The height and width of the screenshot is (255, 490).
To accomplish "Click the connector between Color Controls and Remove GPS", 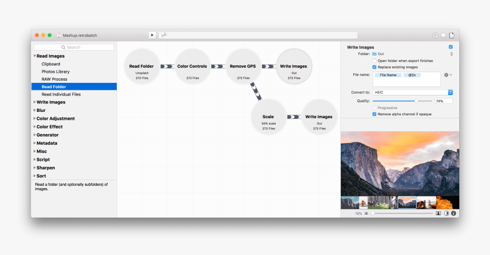I will pyautogui.click(x=218, y=66).
